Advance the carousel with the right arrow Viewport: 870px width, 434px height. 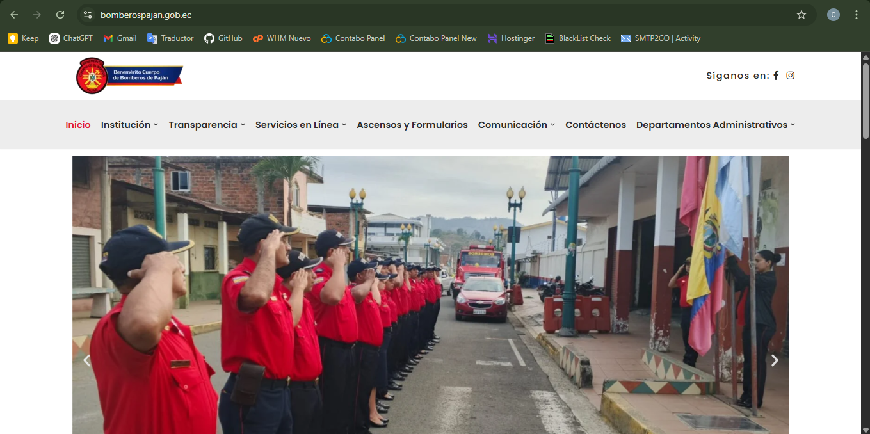tap(775, 360)
